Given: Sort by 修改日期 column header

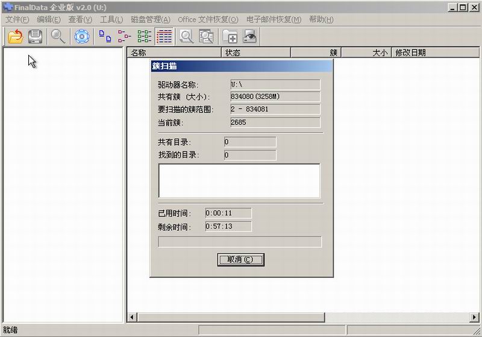Looking at the screenshot, I should point(434,52).
